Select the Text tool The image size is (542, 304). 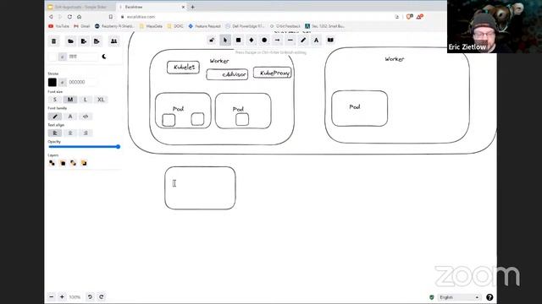click(316, 41)
